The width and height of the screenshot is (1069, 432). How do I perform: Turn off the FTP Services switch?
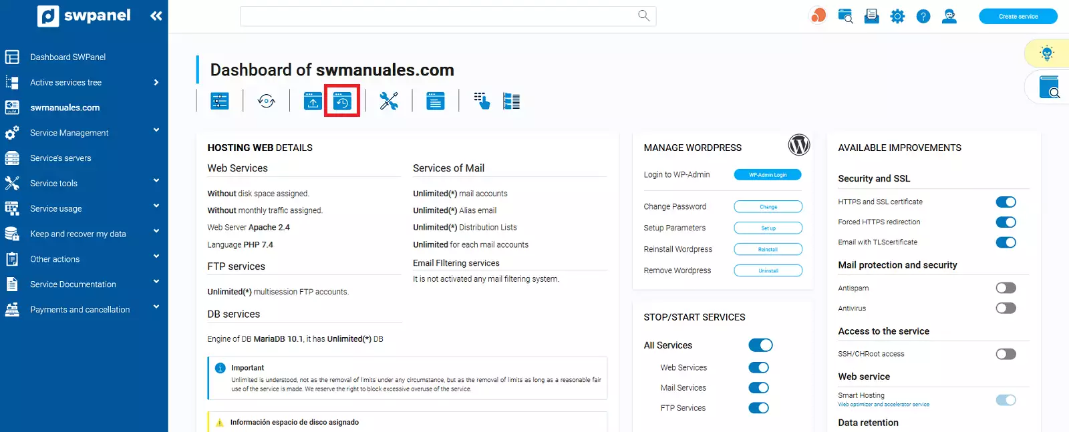tap(758, 408)
